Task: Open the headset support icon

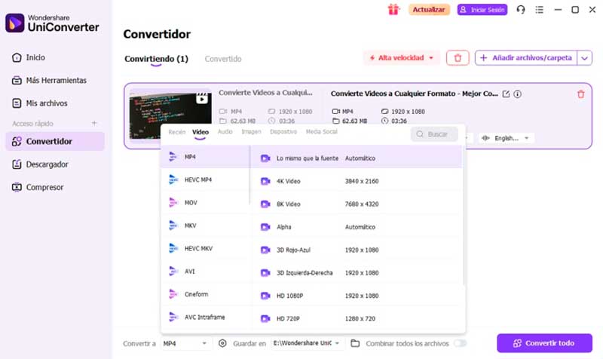Action: click(521, 10)
